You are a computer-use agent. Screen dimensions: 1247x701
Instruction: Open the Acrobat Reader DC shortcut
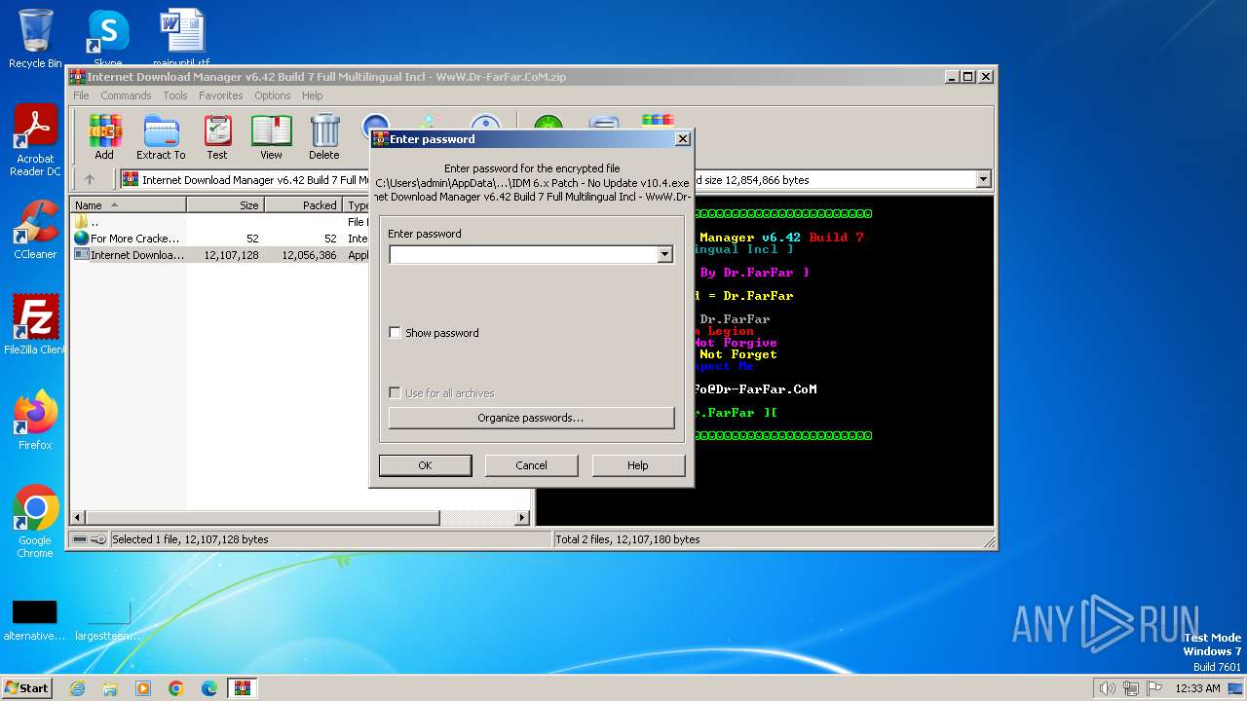coord(35,141)
